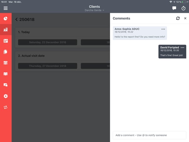Close the Comments panel
Viewport: 189px width, 142px height.
[x=185, y=18]
